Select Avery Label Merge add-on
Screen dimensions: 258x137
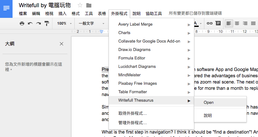(151, 24)
